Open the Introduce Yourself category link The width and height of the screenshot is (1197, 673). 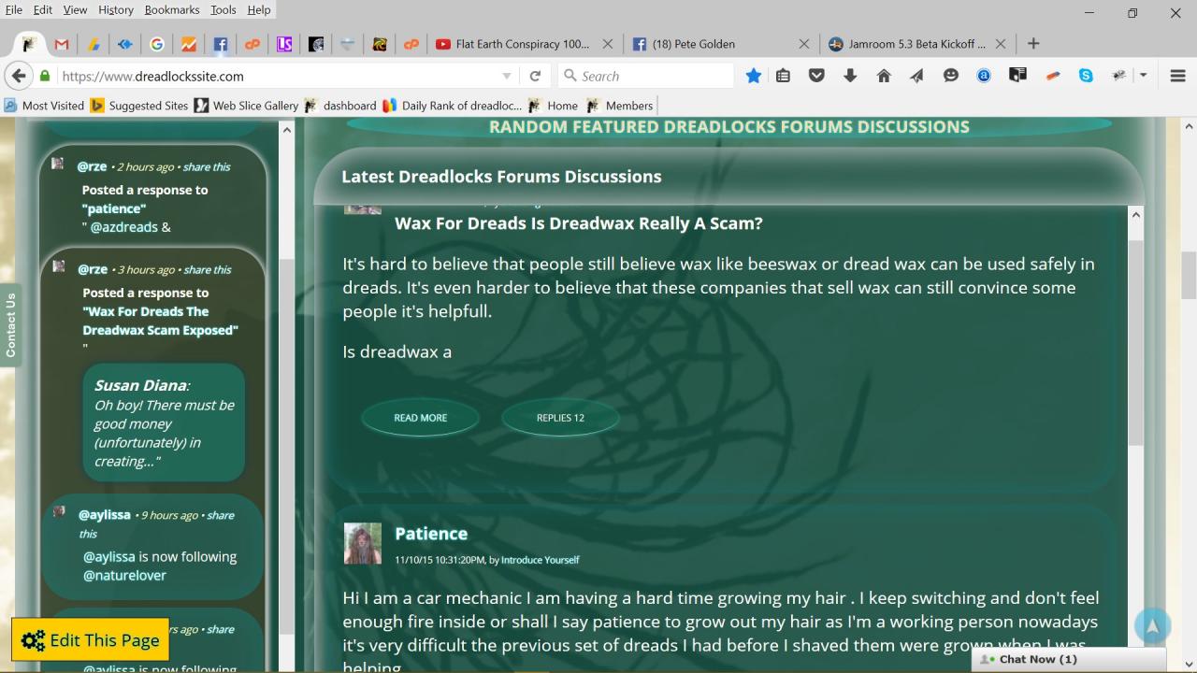[x=540, y=560]
